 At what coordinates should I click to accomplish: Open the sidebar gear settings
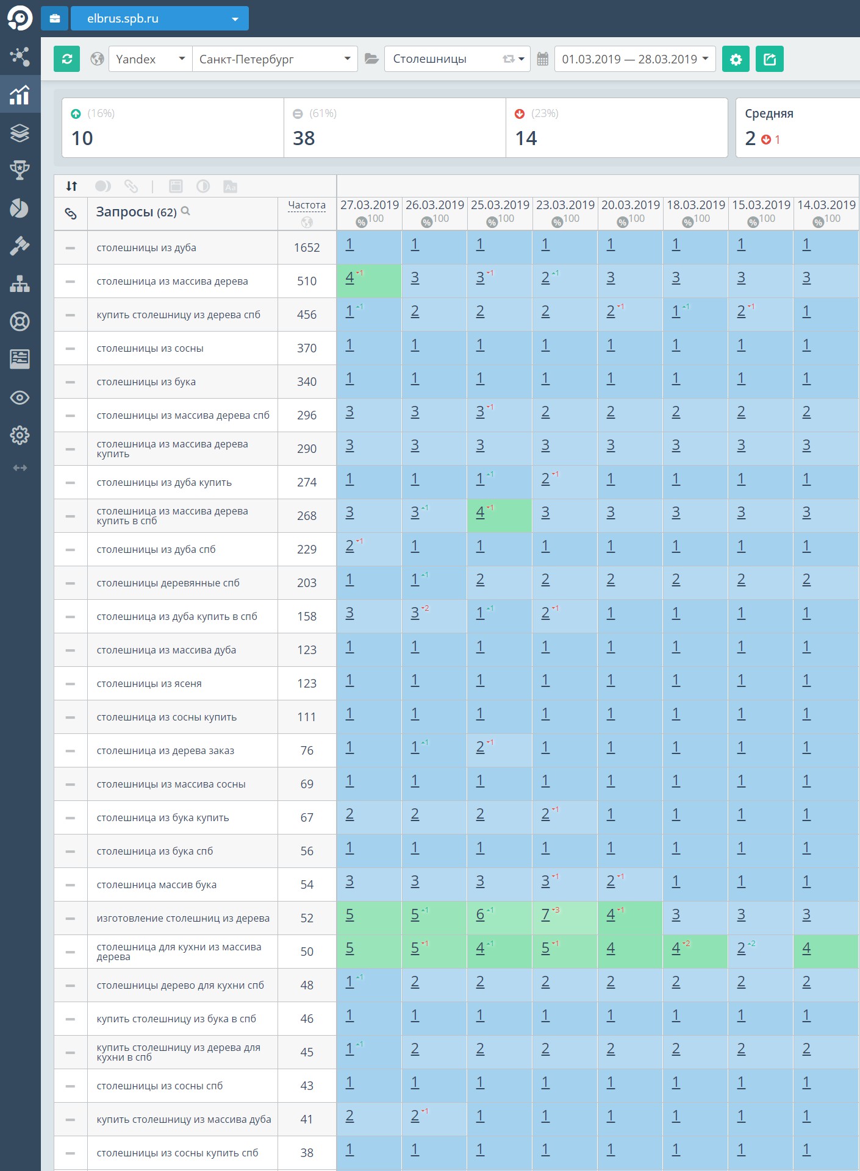(x=20, y=435)
